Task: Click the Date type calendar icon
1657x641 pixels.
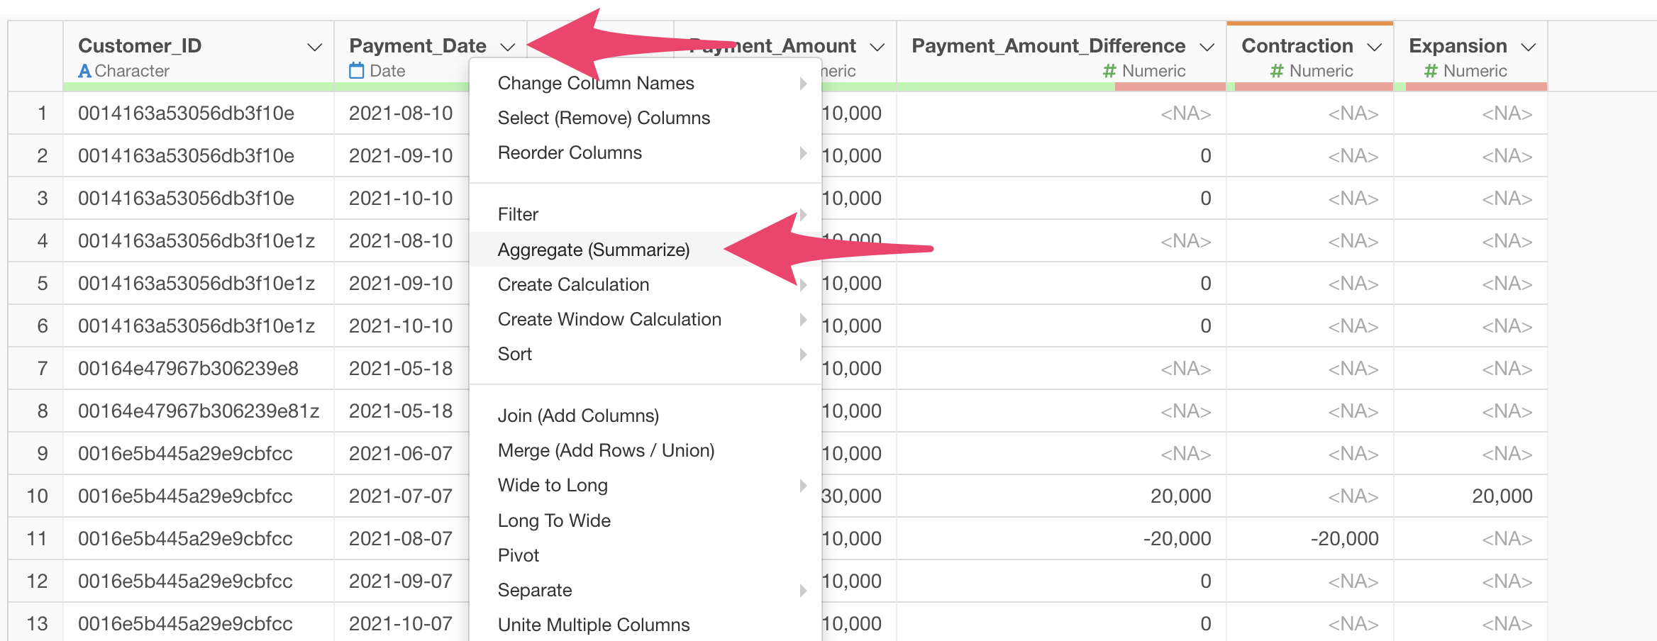Action: point(356,71)
